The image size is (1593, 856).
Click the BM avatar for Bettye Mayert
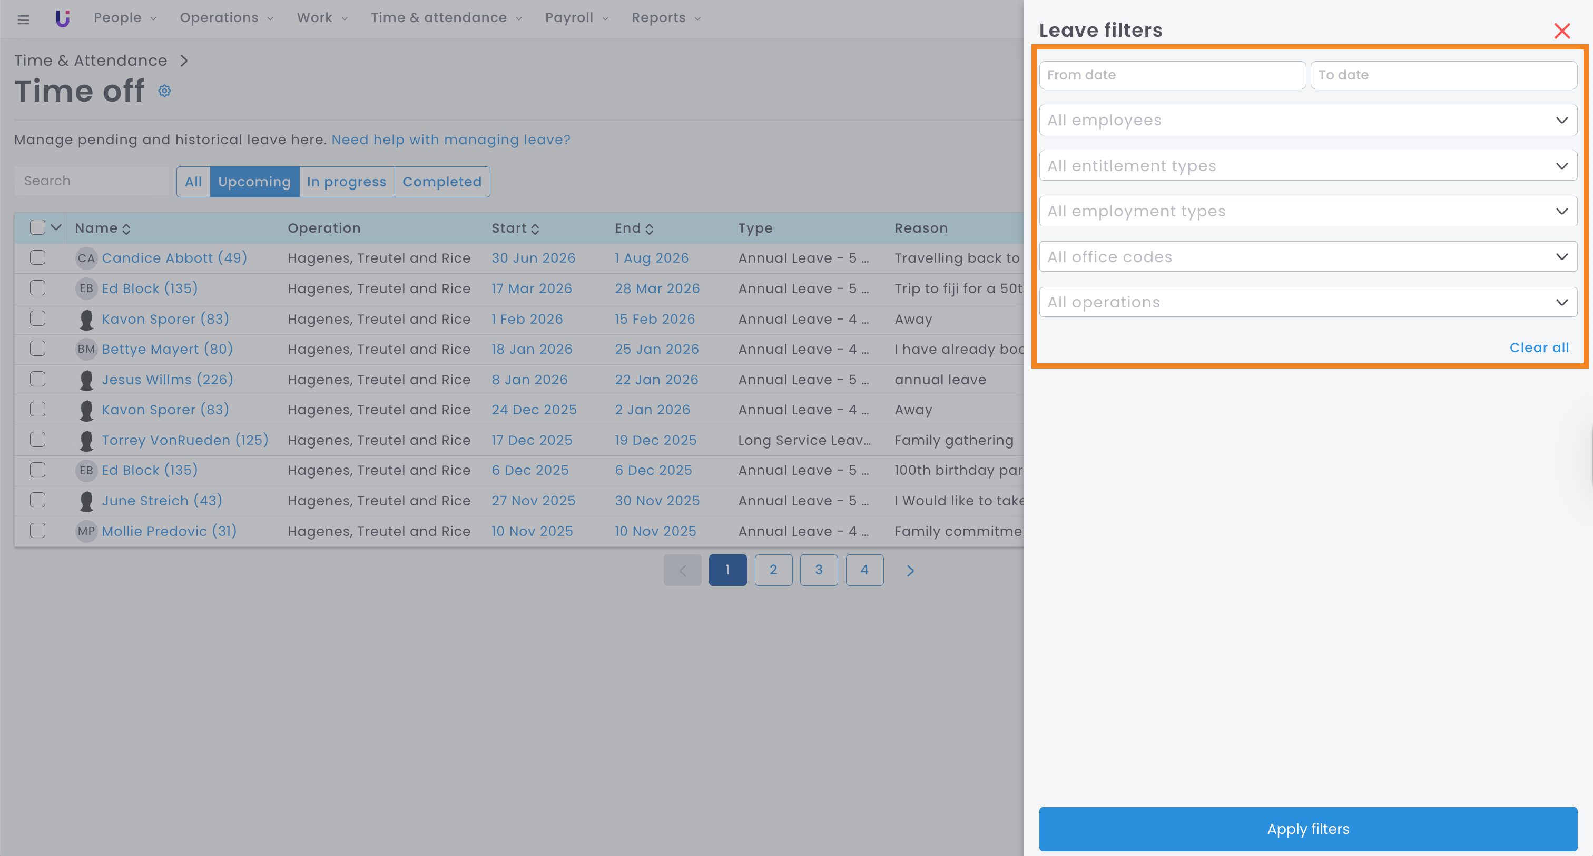86,349
